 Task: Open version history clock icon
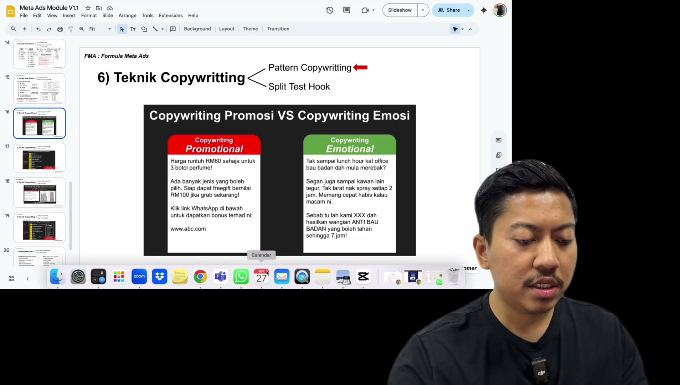(x=330, y=10)
